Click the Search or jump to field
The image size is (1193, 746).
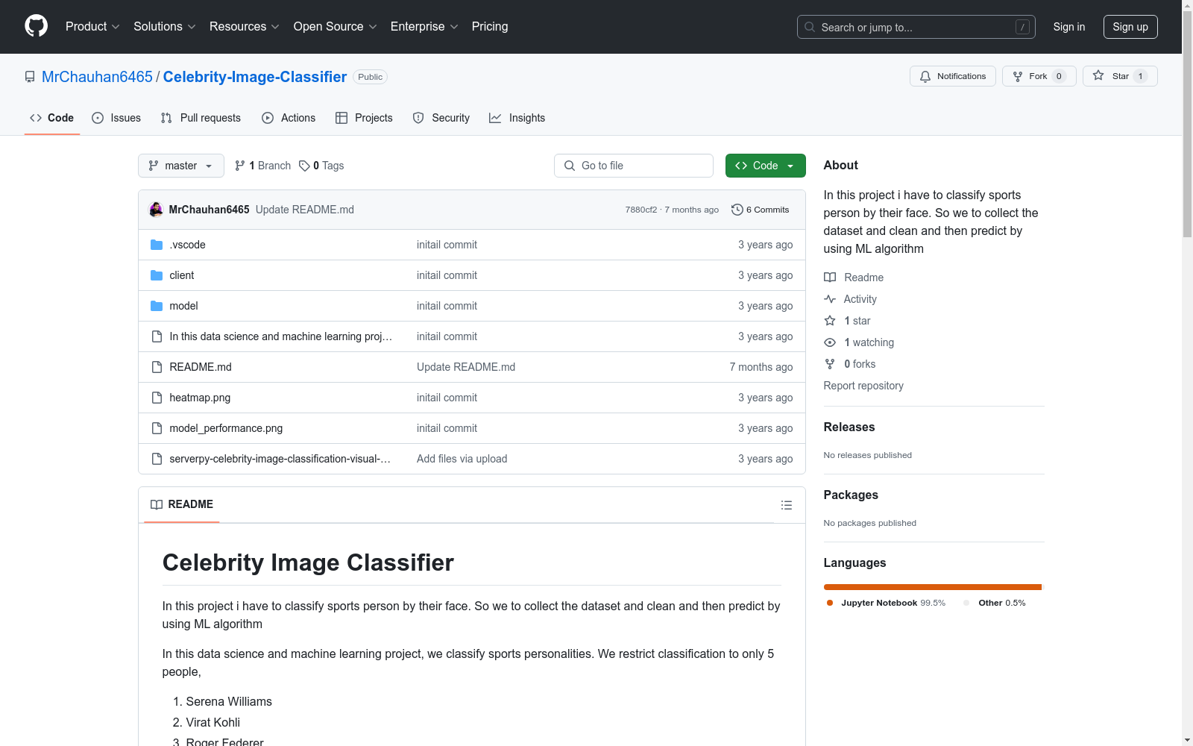[916, 27]
